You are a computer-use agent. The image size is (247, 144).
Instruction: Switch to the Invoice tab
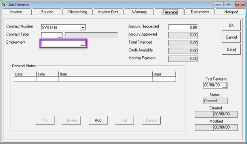pyautogui.click(x=16, y=12)
